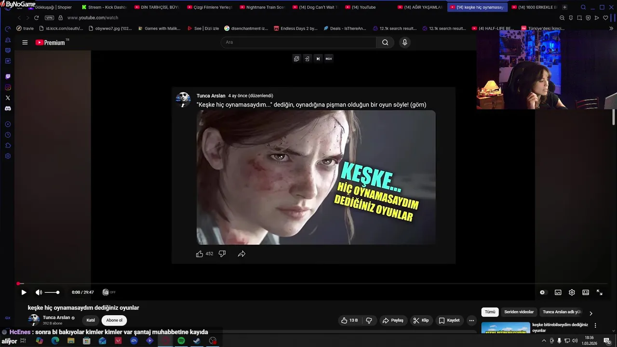The image size is (617, 347).
Task: Switch to the Gökkuşağı | Shopier tab
Action: (49, 7)
